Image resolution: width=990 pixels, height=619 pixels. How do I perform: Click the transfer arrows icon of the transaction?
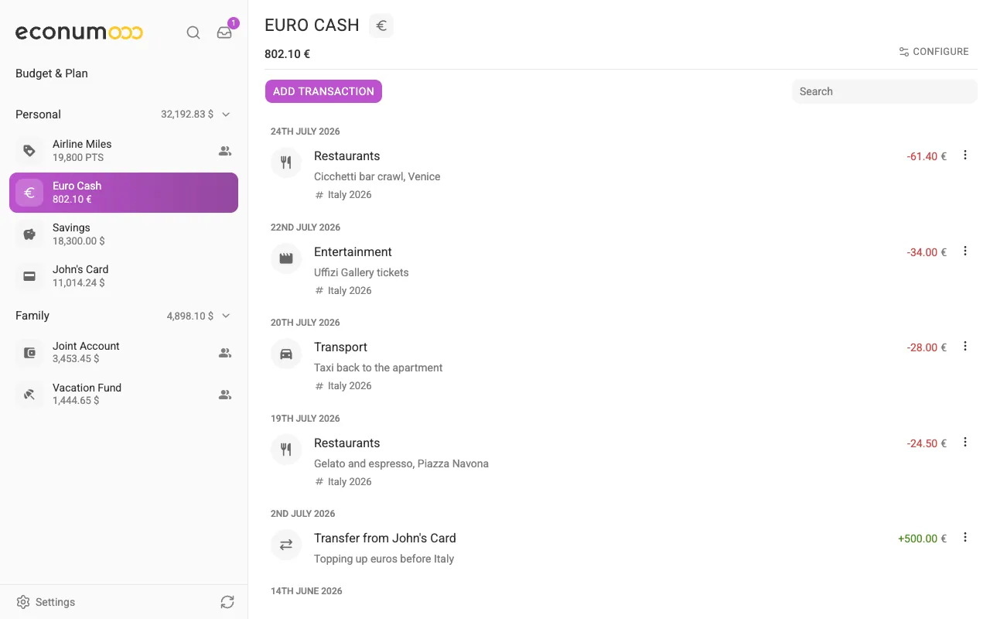click(286, 545)
